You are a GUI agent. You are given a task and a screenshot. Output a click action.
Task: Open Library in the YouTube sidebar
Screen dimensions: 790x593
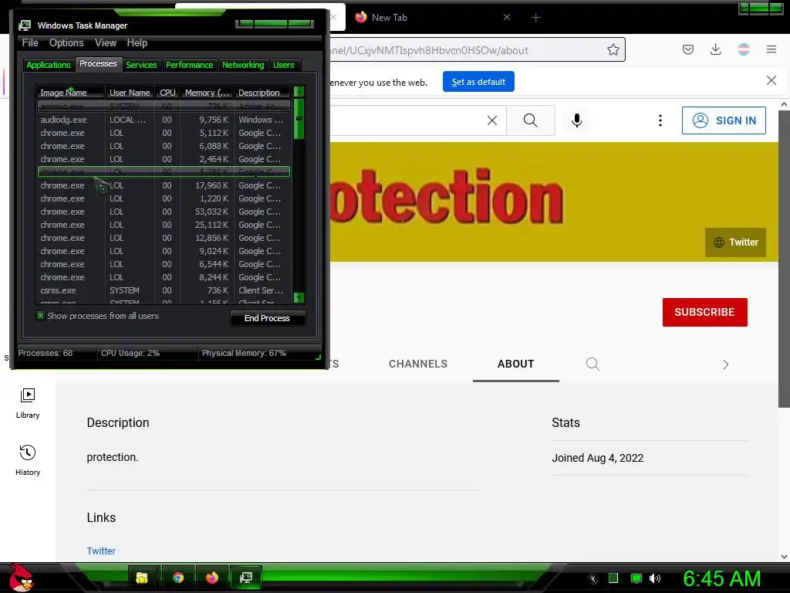point(28,403)
